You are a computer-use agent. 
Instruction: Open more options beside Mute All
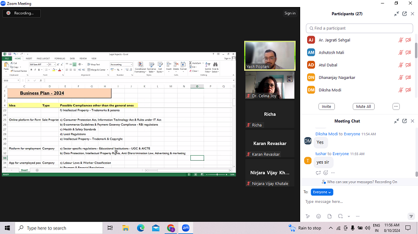[x=396, y=106]
